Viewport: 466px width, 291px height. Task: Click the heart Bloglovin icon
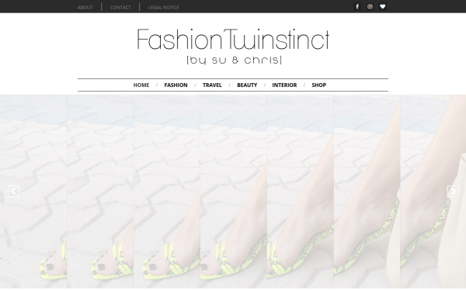pyautogui.click(x=382, y=6)
